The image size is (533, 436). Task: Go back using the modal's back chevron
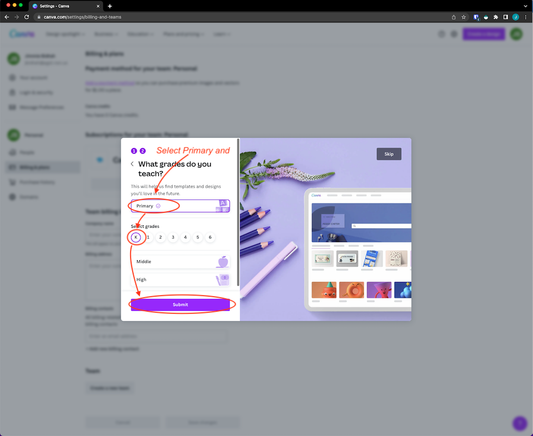click(132, 164)
